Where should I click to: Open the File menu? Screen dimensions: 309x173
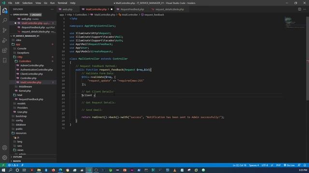coord(10,3)
